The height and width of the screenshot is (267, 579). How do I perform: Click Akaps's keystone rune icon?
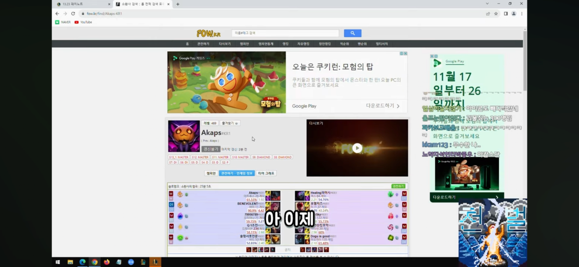(x=180, y=194)
